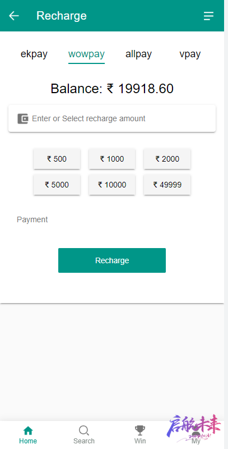The height and width of the screenshot is (449, 228).
Task: Switch to the ekpay tab
Action: pos(34,54)
